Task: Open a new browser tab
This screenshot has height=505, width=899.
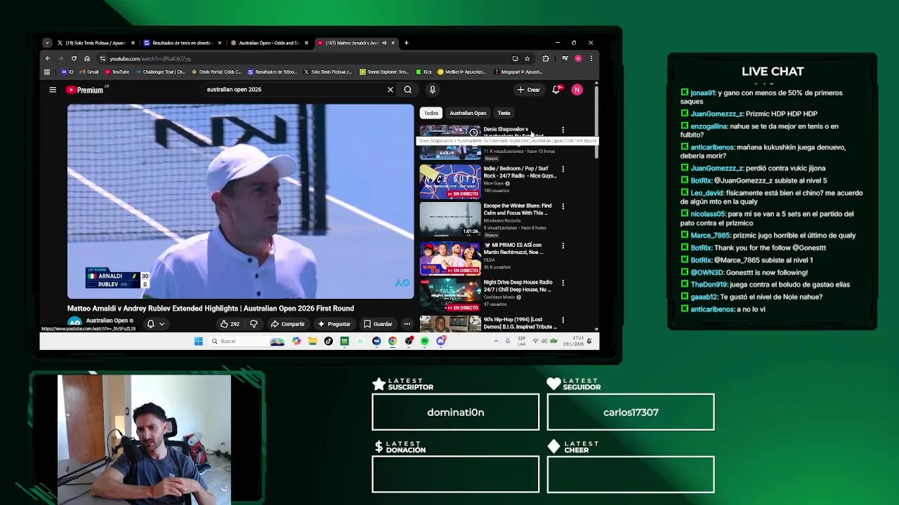Action: click(x=406, y=43)
